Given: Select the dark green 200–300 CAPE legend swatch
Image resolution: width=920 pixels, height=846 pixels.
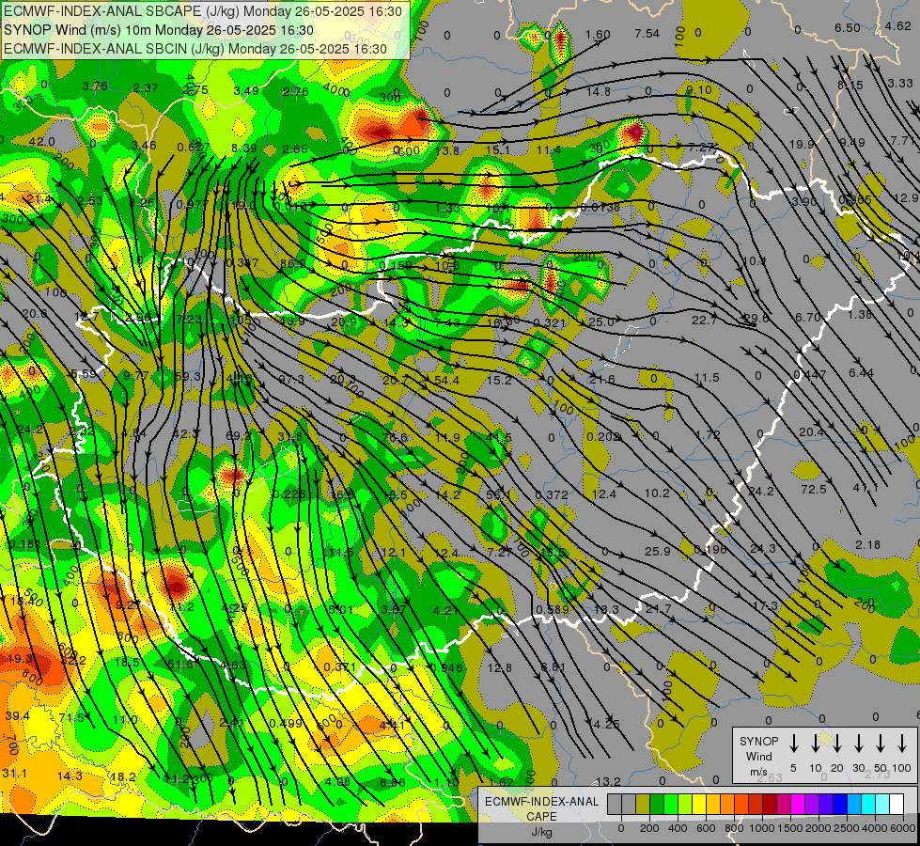Looking at the screenshot, I should point(657,805).
